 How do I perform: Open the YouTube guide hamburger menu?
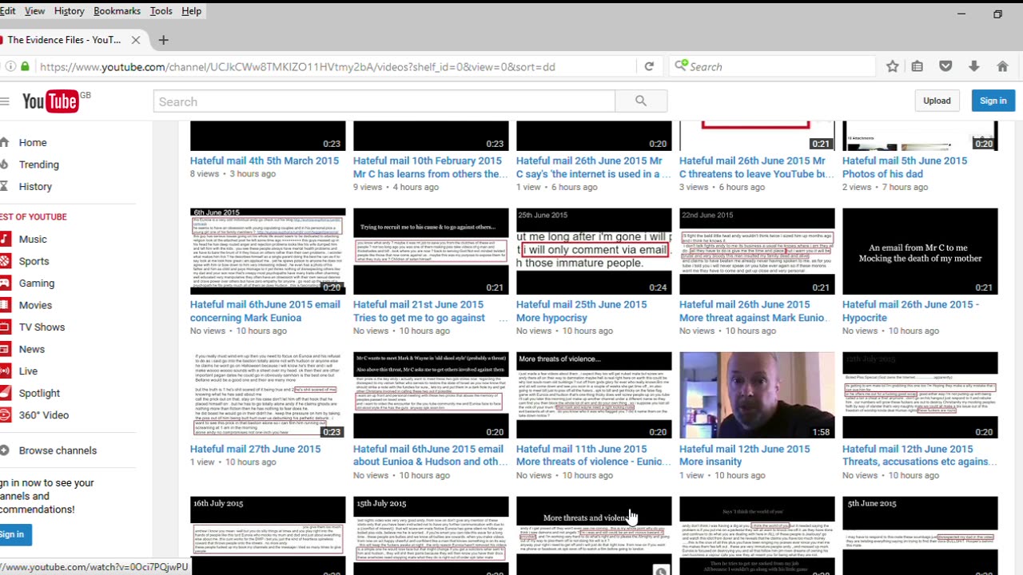[5, 101]
